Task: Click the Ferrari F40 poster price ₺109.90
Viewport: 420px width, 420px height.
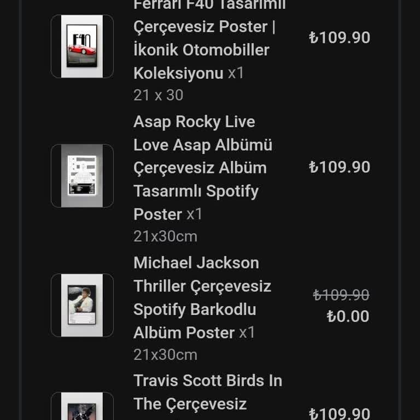Action: tap(340, 38)
